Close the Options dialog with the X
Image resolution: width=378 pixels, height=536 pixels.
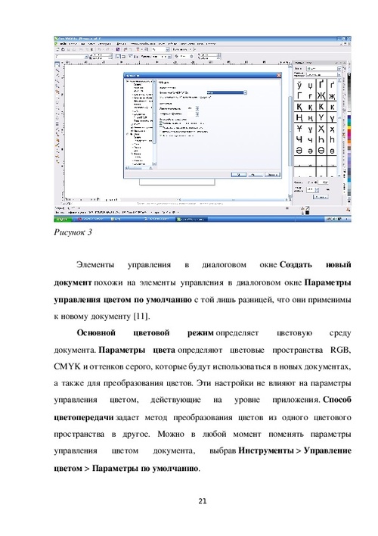(x=279, y=75)
